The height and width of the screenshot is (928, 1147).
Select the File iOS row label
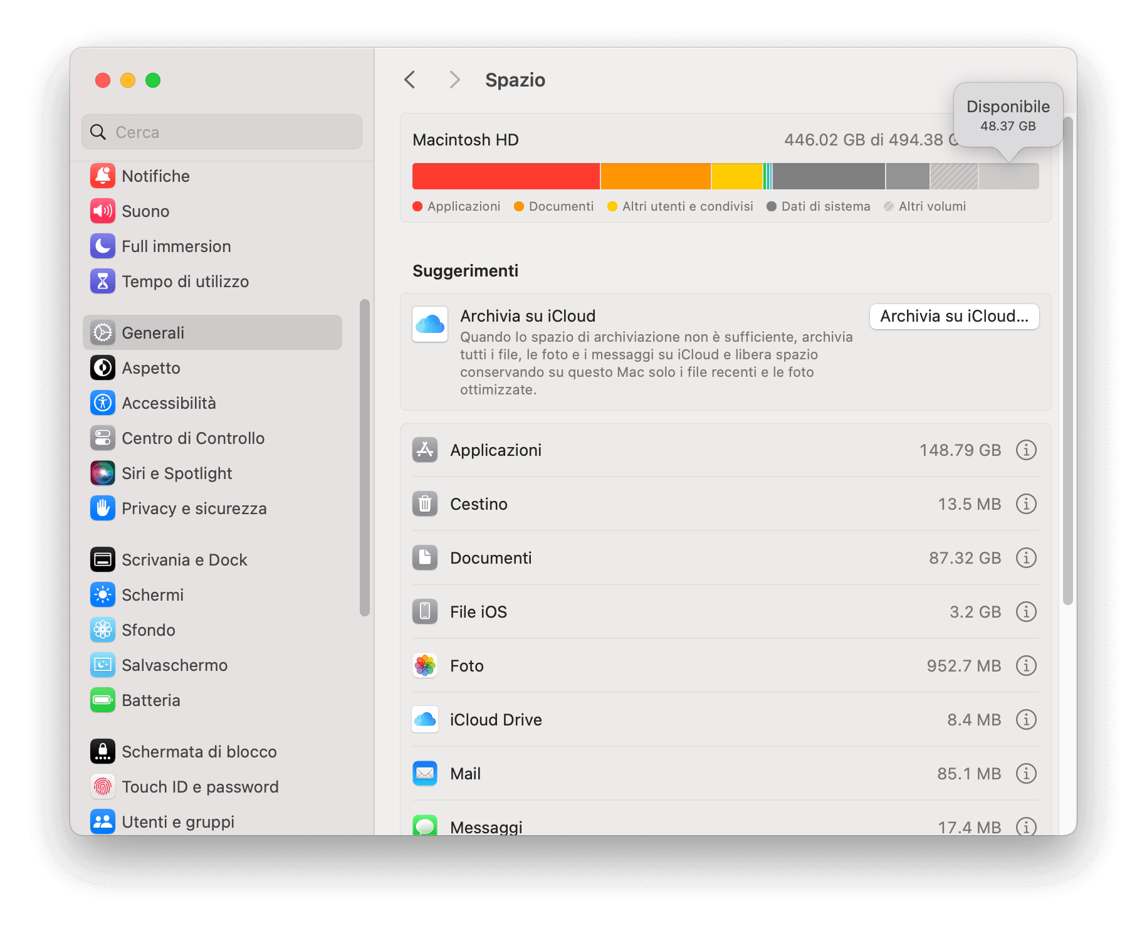click(x=479, y=612)
